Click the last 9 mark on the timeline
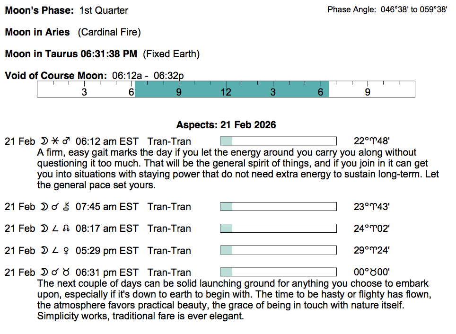 click(368, 92)
